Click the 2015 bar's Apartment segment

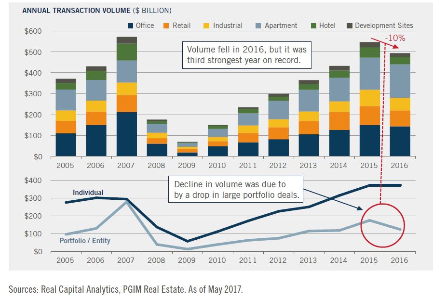(x=370, y=74)
